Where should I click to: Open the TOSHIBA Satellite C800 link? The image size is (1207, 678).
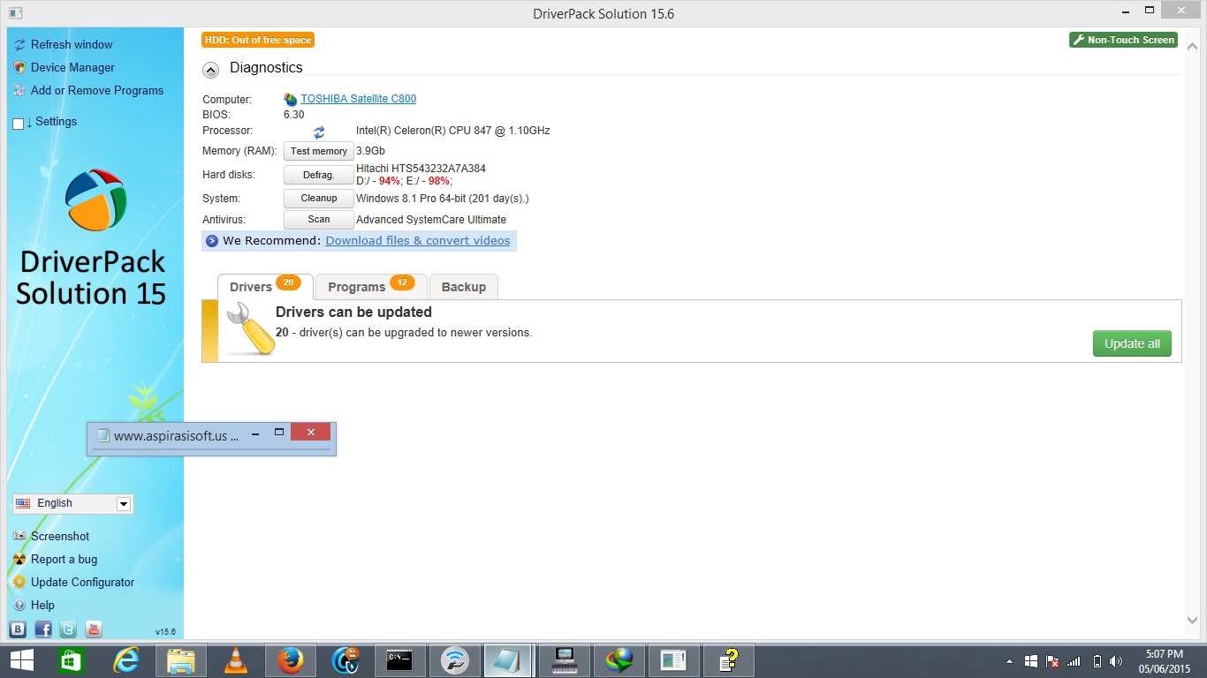[358, 99]
